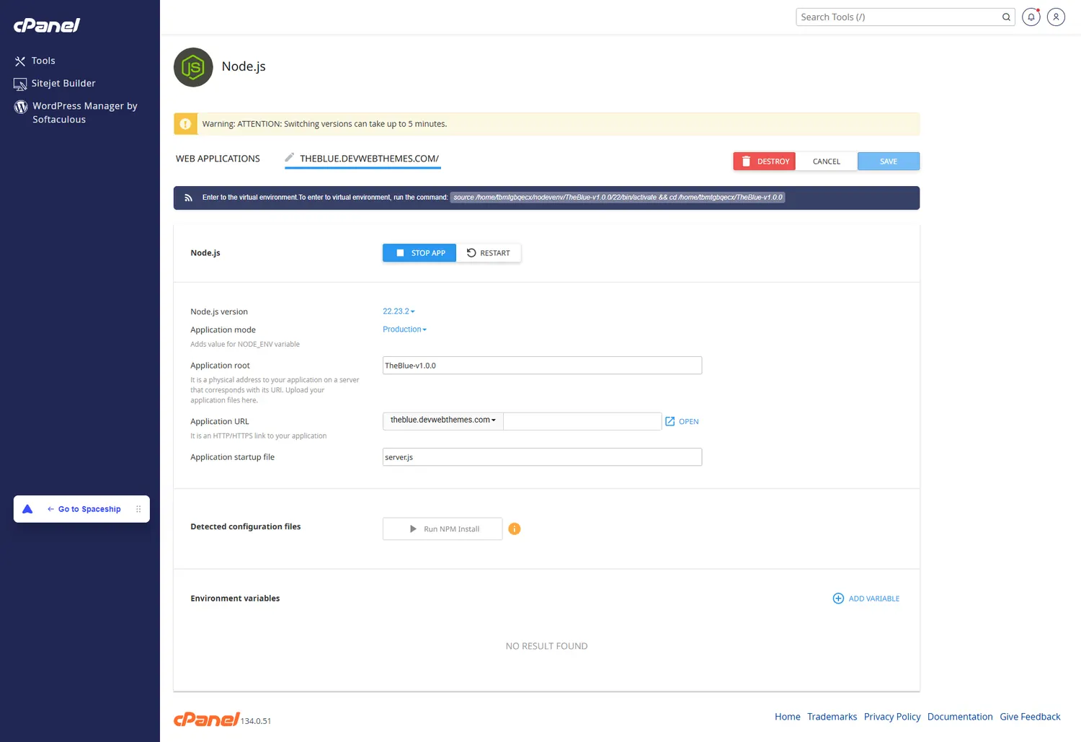Open the footer Privacy Policy link
The height and width of the screenshot is (742, 1081).
(x=892, y=717)
